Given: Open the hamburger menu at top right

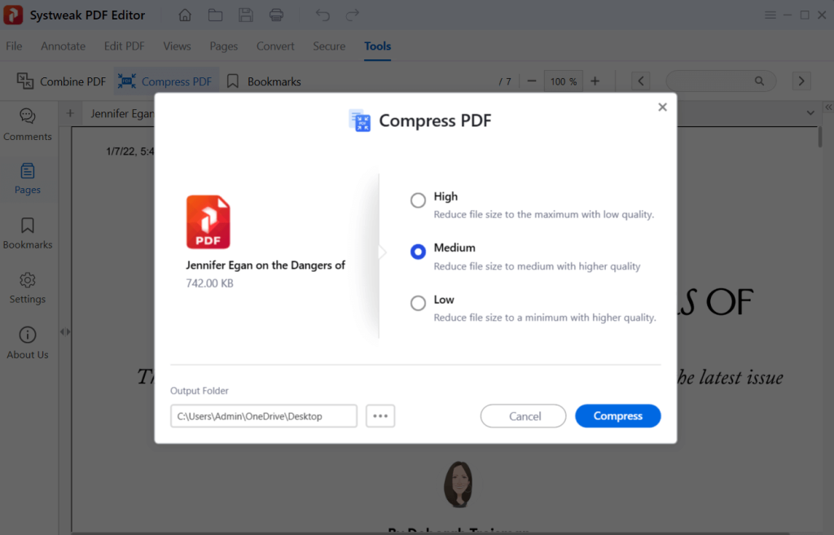Looking at the screenshot, I should coord(770,15).
